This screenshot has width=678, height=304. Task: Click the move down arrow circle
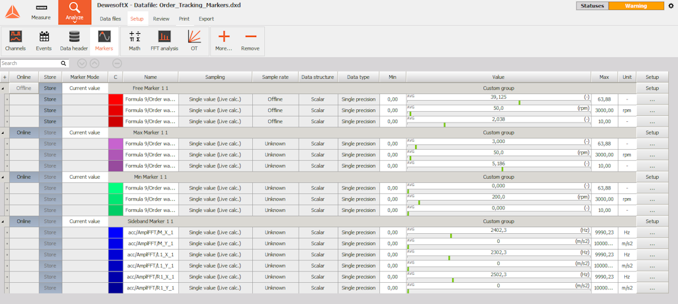tap(82, 63)
